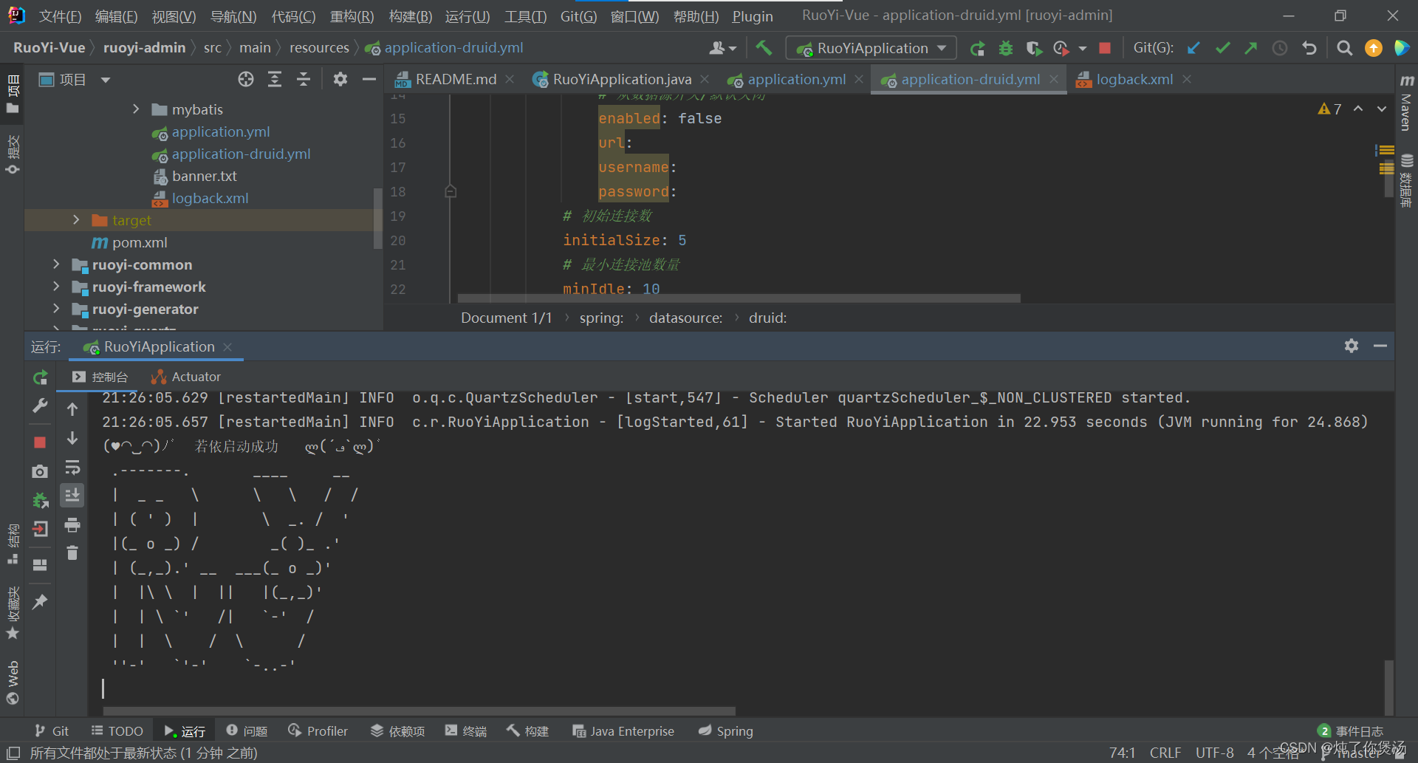Open the Maven panel on the right
Screen dimensions: 1418x763
pos(1405,109)
